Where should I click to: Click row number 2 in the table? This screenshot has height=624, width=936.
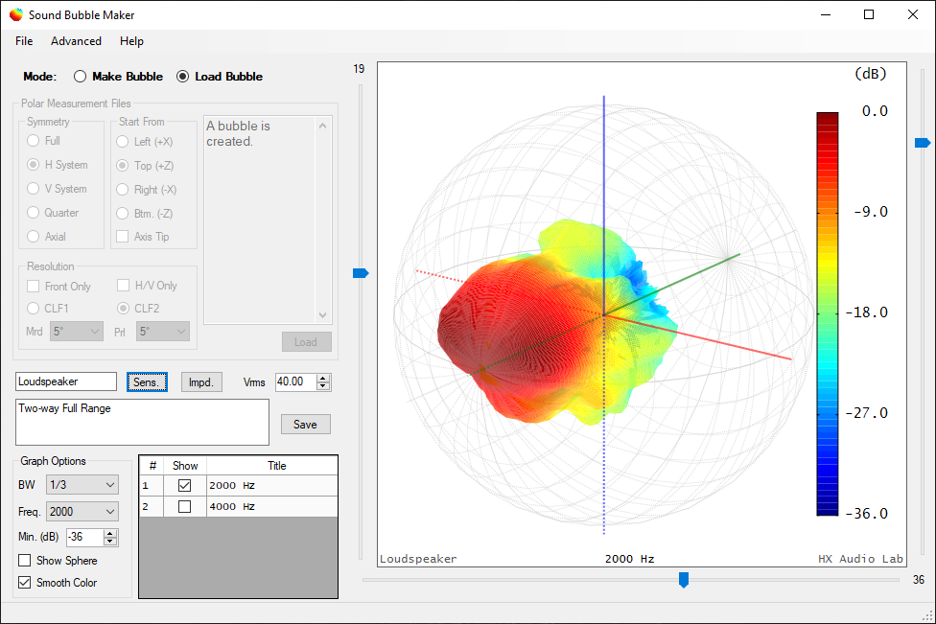tap(152, 506)
